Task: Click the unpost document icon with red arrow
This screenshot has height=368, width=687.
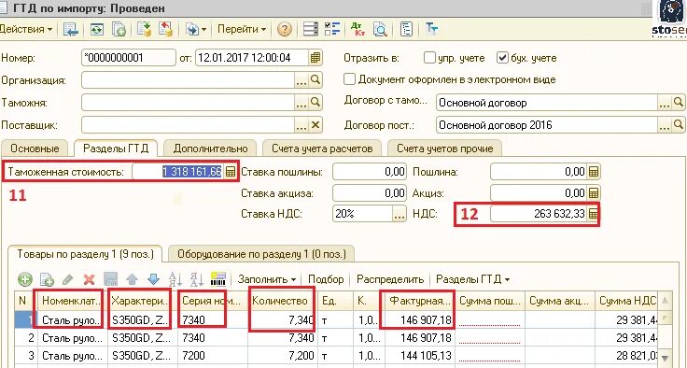Action: [165, 29]
